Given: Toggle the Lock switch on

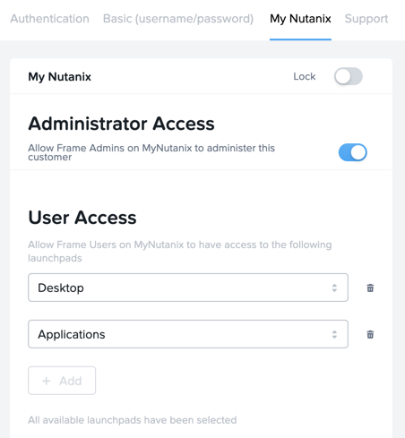Looking at the screenshot, I should tap(349, 76).
